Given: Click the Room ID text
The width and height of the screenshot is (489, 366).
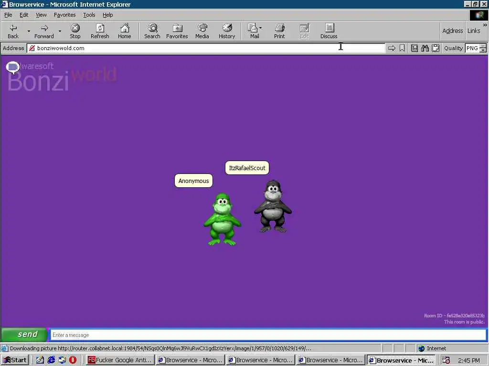Looking at the screenshot, I should 454,315.
